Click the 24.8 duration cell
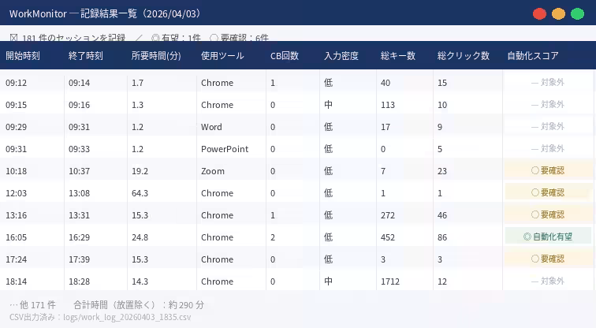 click(140, 237)
